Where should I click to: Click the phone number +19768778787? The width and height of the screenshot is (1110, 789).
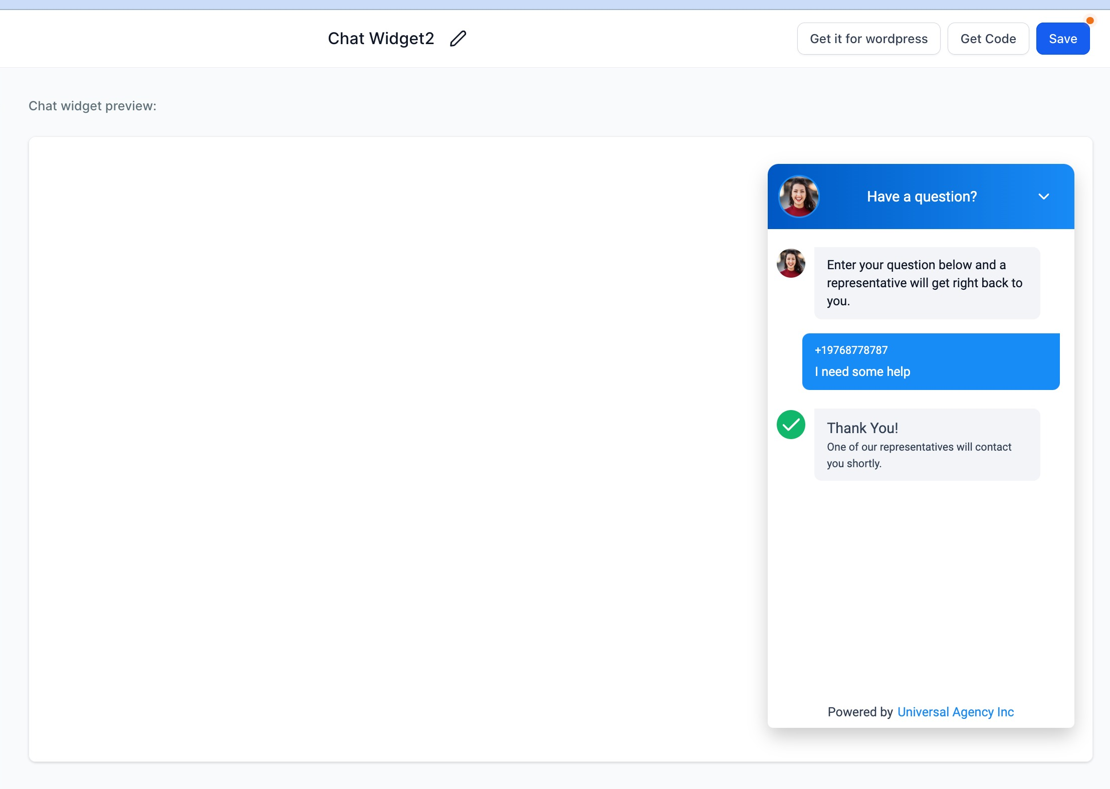[x=851, y=350]
